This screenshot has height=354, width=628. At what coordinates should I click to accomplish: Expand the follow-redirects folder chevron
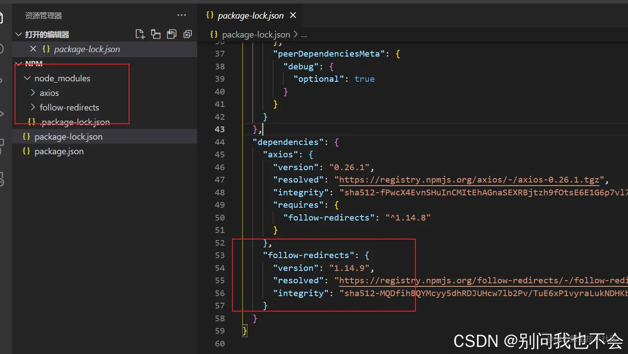pyautogui.click(x=33, y=107)
